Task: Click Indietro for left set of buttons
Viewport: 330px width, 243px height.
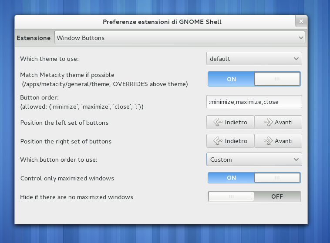Action: (230, 122)
